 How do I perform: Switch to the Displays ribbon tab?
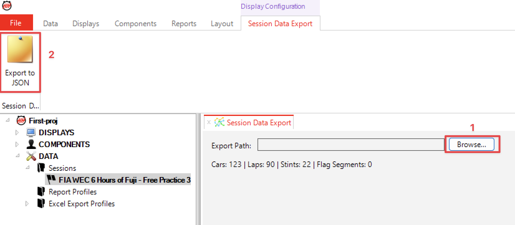pyautogui.click(x=86, y=24)
